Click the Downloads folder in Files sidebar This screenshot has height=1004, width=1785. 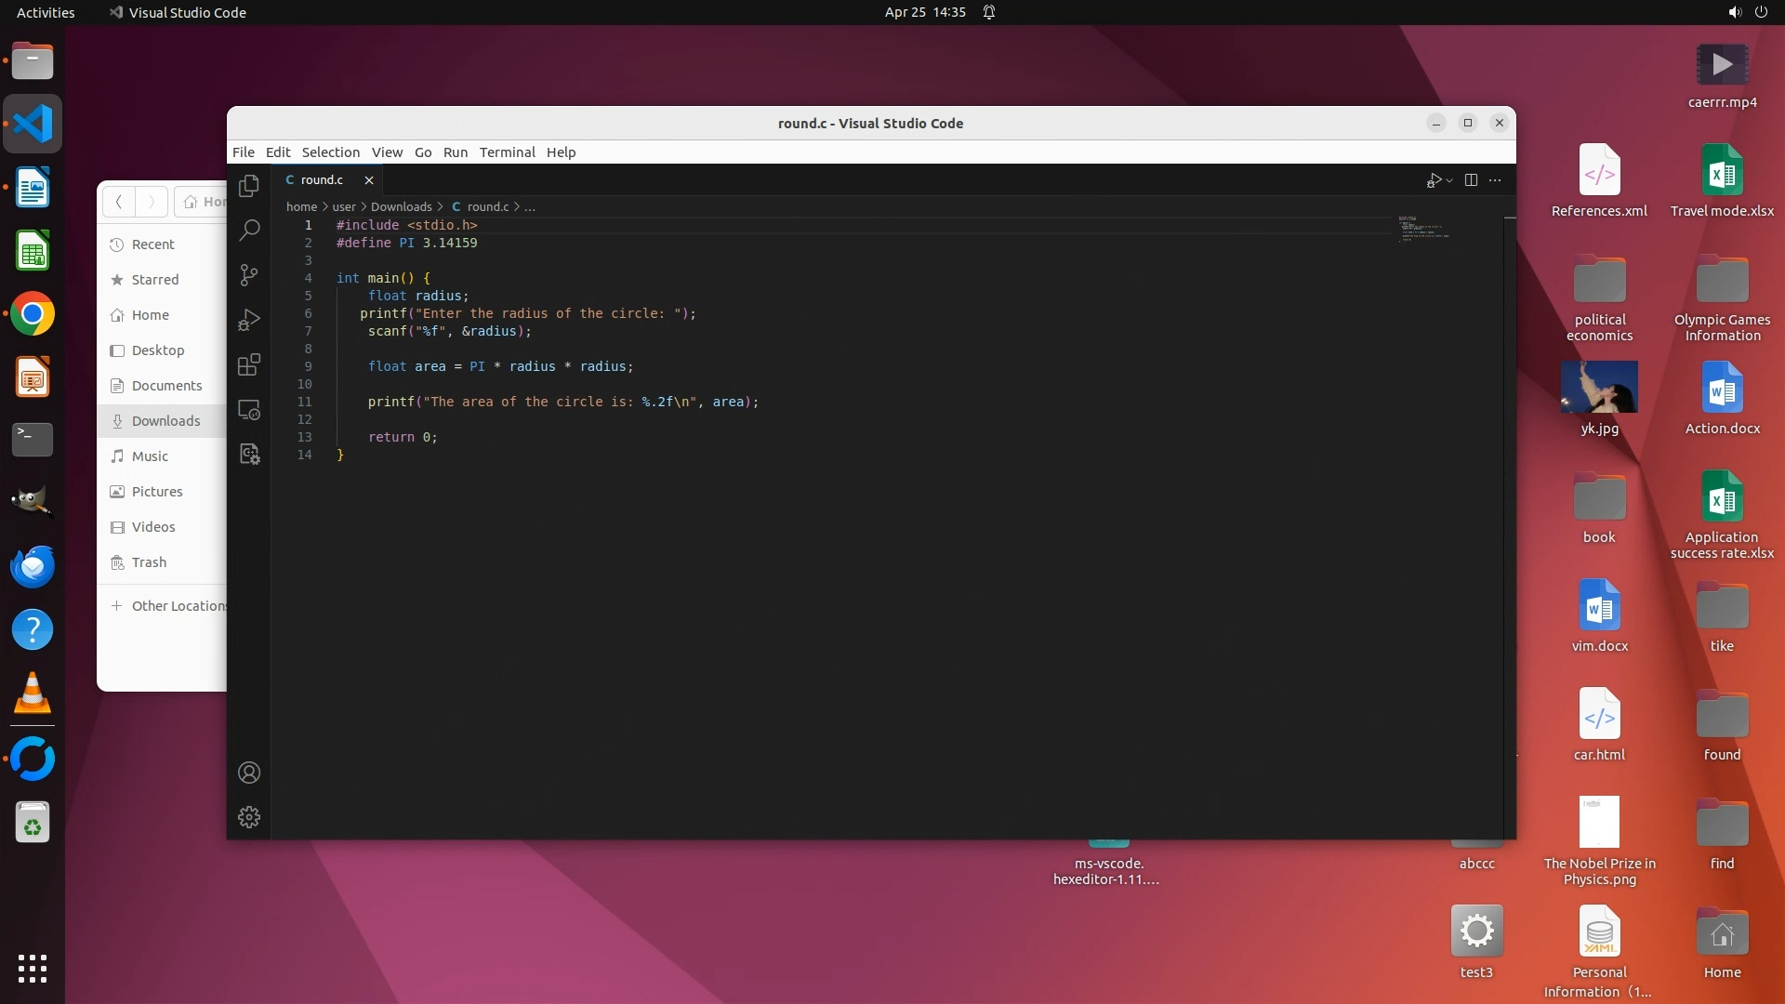(165, 421)
